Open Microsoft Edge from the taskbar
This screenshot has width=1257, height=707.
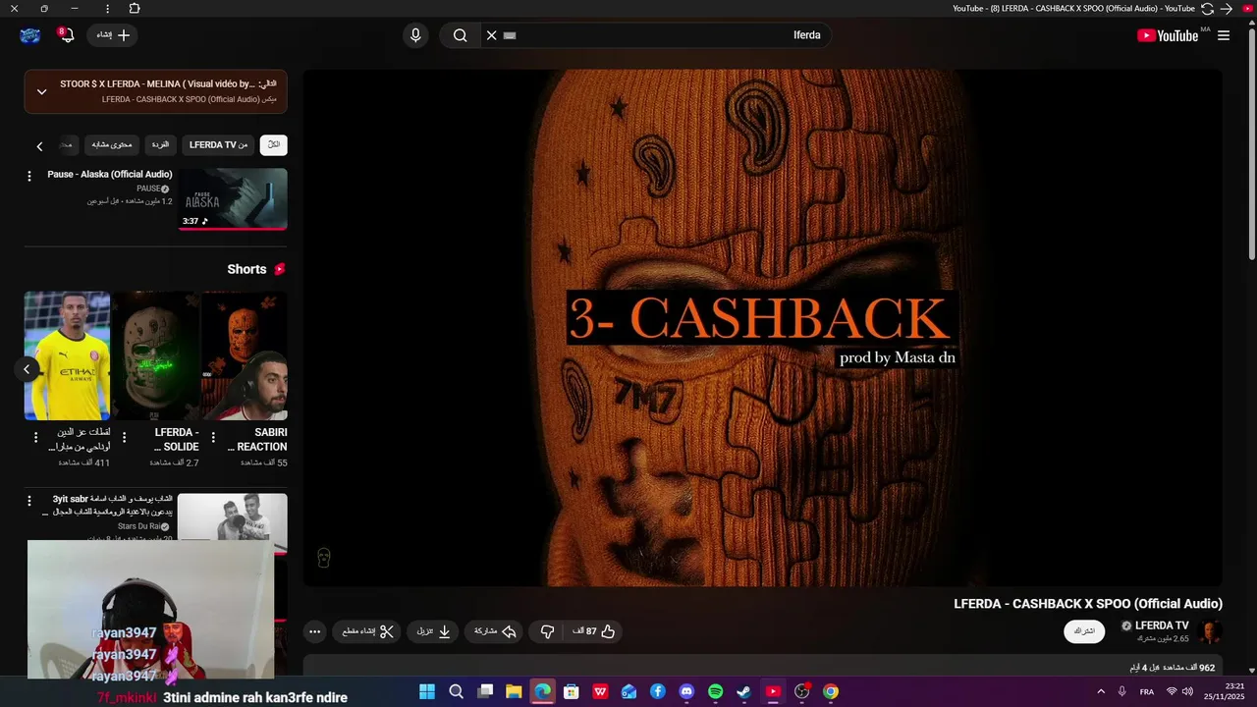(x=543, y=691)
